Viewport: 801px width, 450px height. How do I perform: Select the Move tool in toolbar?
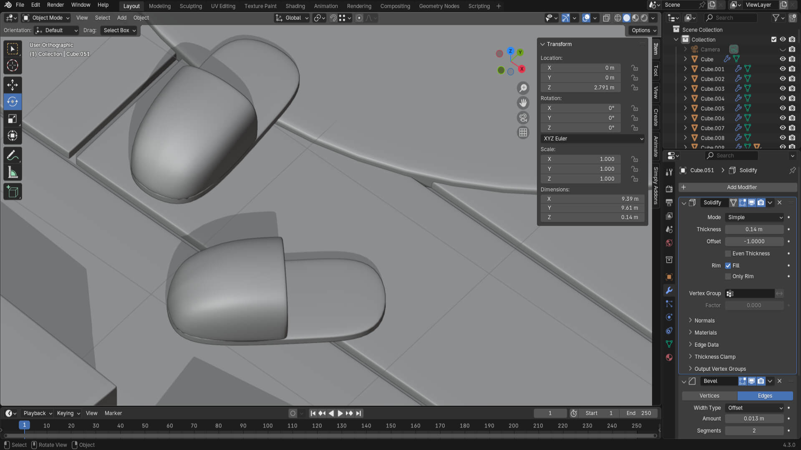(x=13, y=85)
